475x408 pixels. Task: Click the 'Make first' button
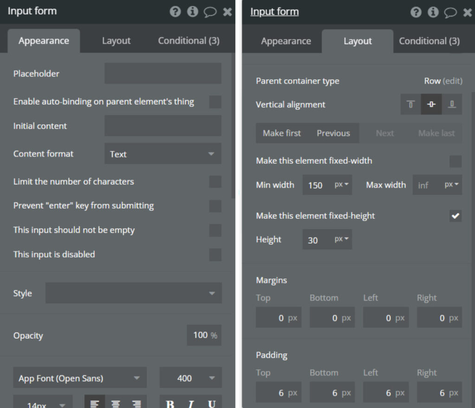pos(282,133)
